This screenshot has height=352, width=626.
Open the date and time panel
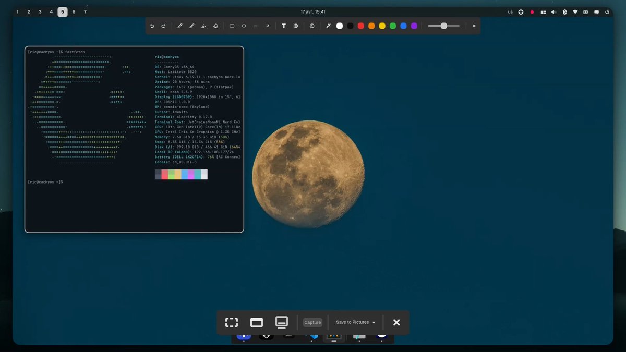[x=313, y=11]
